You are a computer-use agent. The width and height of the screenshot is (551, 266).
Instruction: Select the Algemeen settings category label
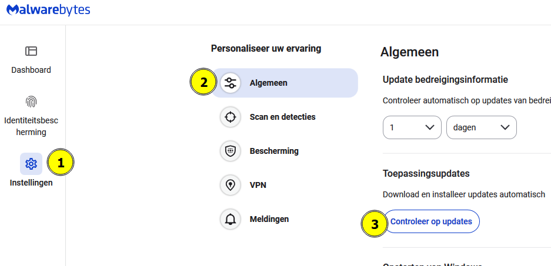tap(269, 83)
